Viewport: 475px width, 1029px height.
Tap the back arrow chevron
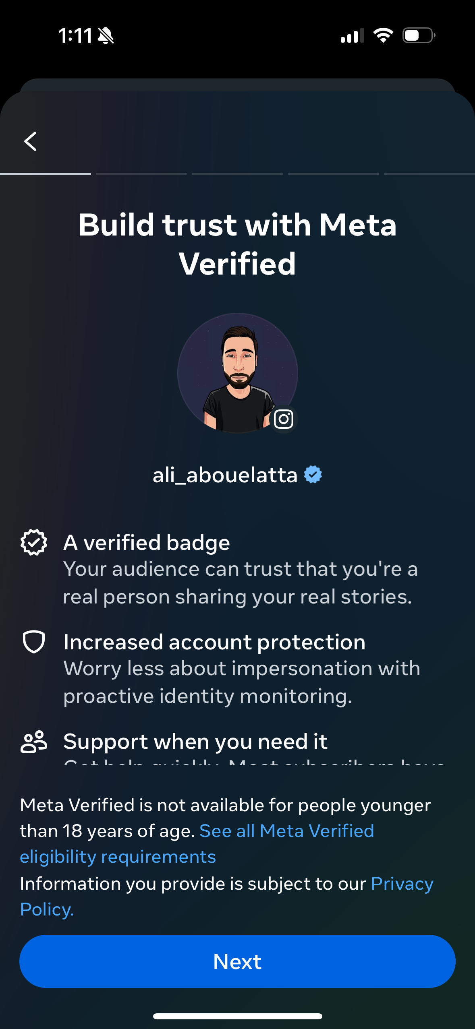click(31, 141)
